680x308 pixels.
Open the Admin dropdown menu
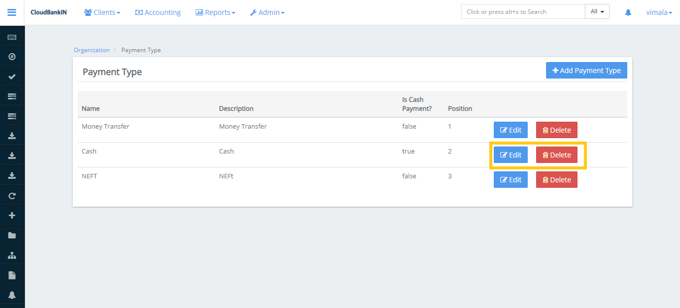click(267, 12)
